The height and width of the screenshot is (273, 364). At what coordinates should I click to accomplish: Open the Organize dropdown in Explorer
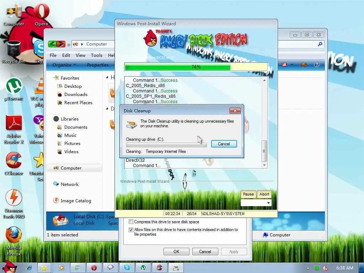click(x=64, y=65)
